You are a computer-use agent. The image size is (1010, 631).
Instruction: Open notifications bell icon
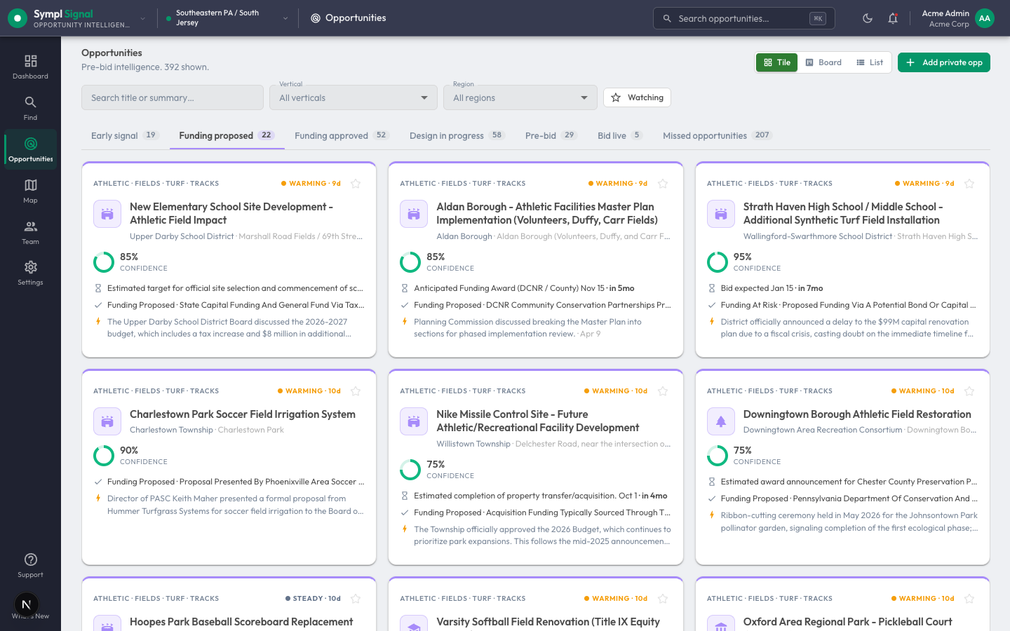(893, 18)
